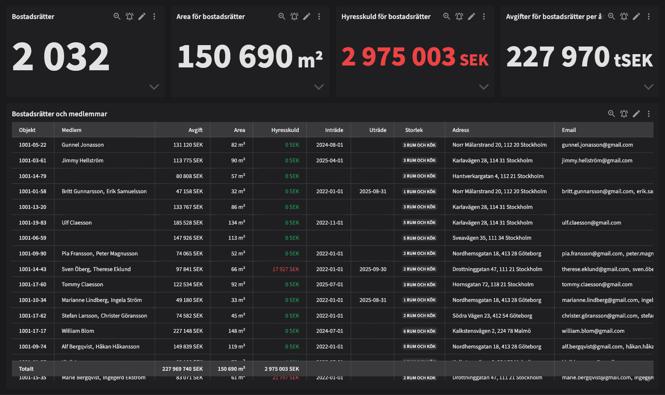Click alert bell on Hyresskuld för bostadsrätter card
The width and height of the screenshot is (665, 395).
(x=459, y=17)
